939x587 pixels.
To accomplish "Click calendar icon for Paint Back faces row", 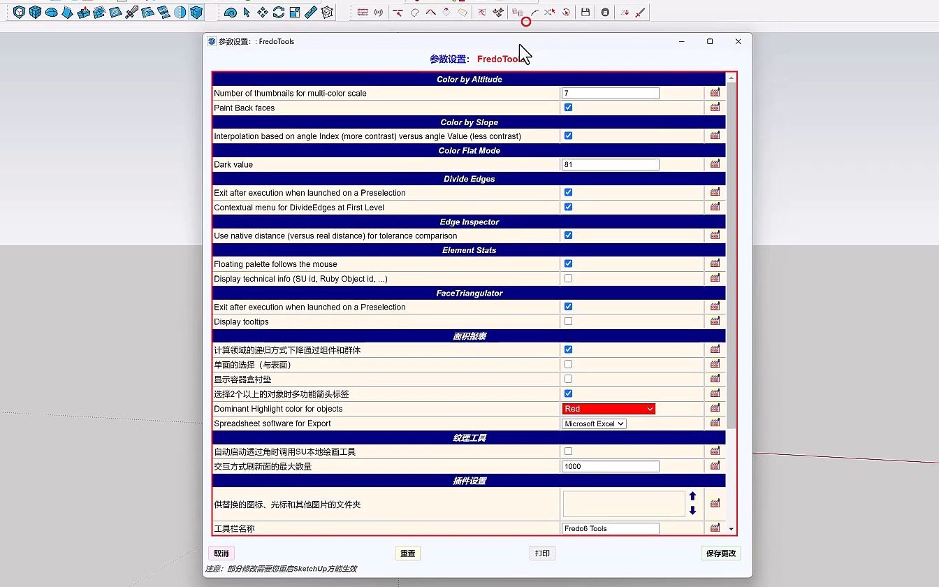I will (715, 107).
